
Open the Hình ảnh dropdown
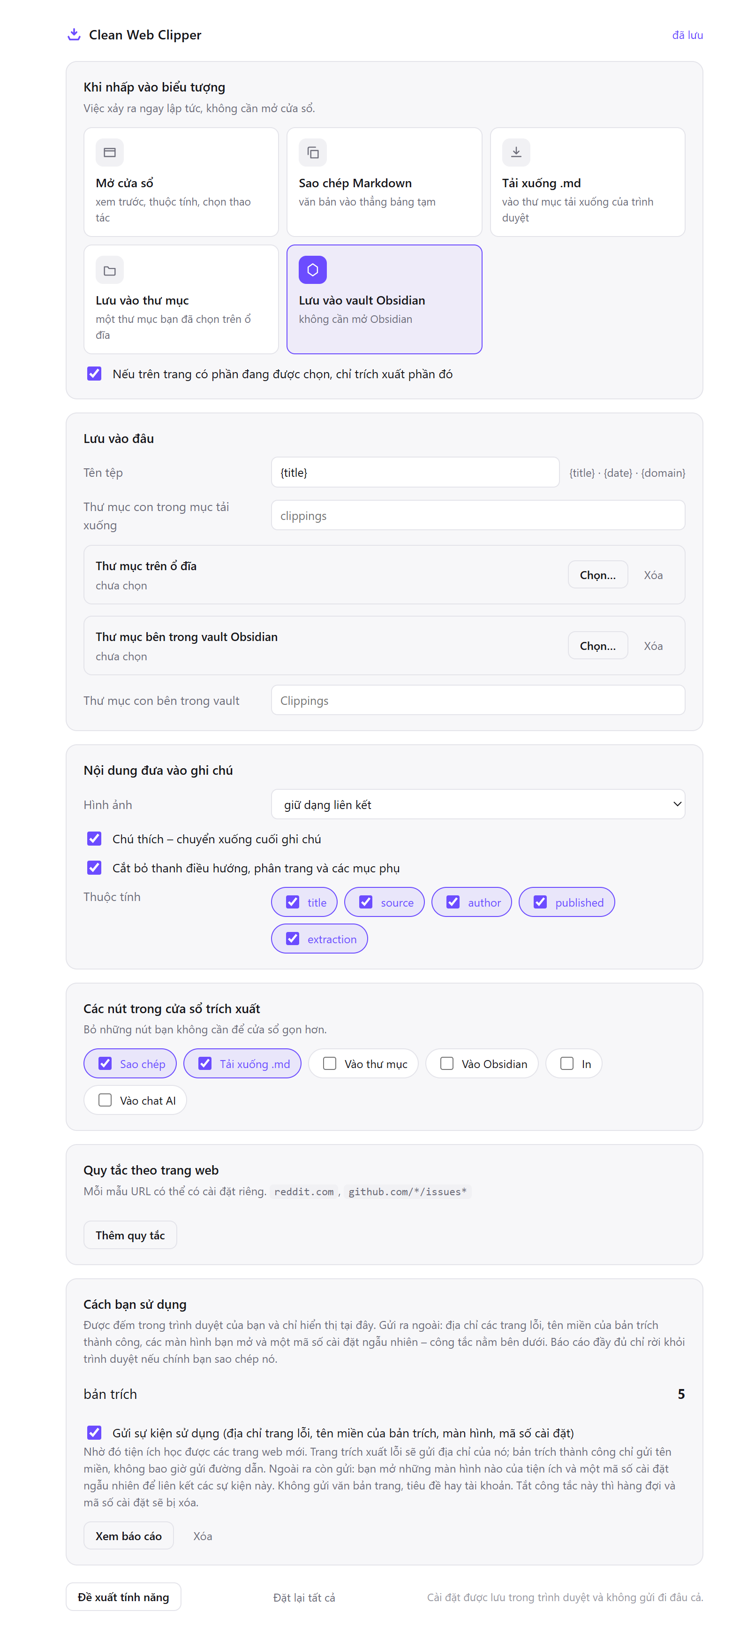pos(478,804)
